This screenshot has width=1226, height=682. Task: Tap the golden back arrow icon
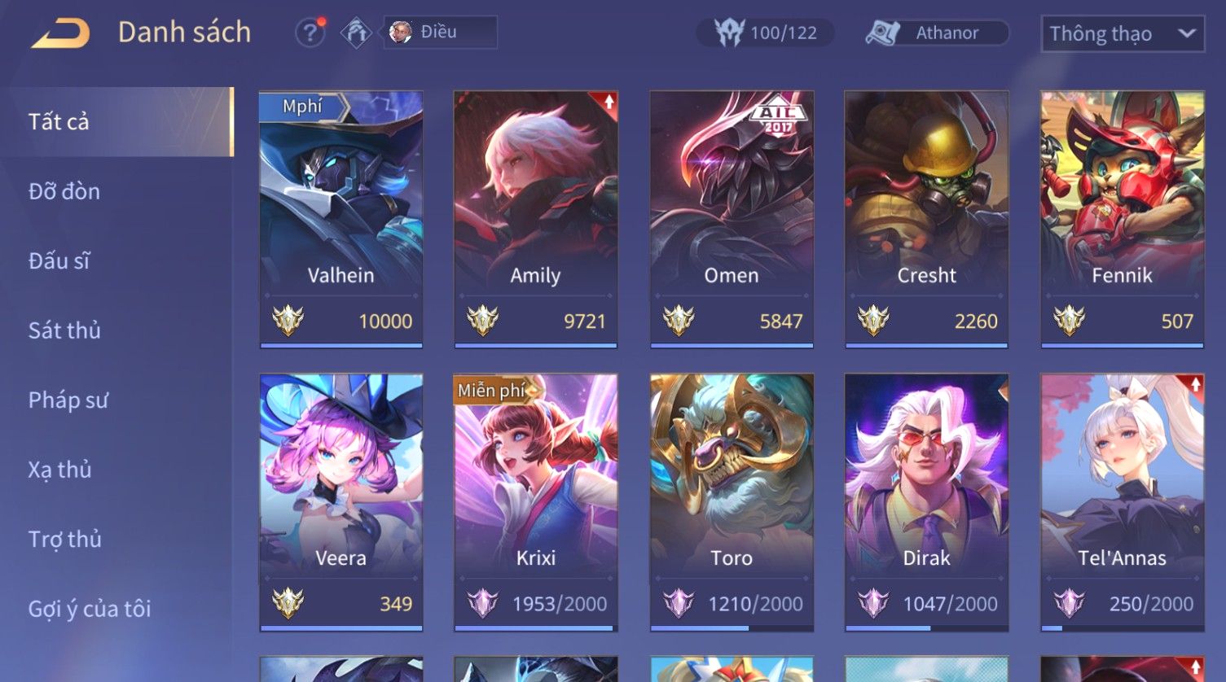point(61,34)
